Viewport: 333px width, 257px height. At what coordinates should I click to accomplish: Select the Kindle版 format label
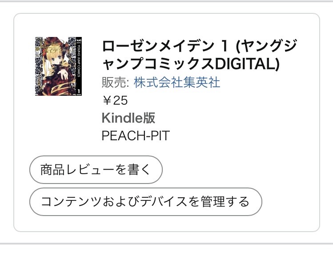click(x=128, y=118)
